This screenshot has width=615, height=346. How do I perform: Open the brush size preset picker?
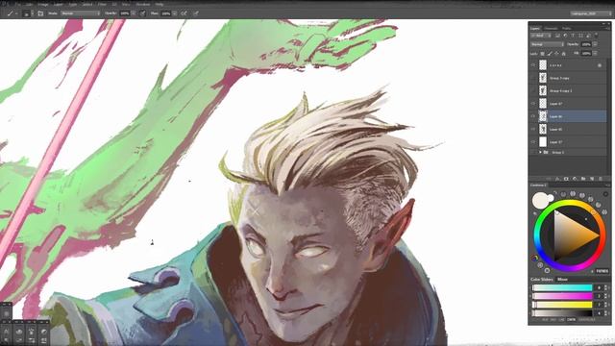coord(27,13)
